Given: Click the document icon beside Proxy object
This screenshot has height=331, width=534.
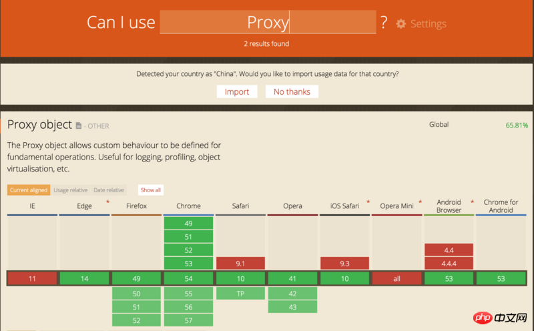Looking at the screenshot, I should pos(79,125).
